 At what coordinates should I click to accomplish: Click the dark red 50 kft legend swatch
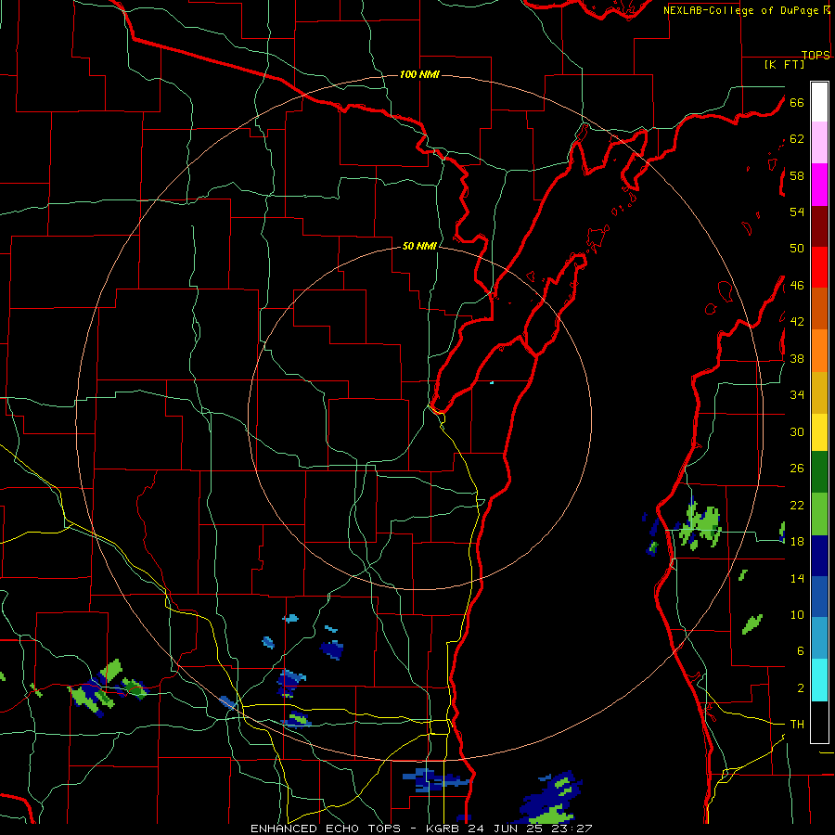pyautogui.click(x=819, y=226)
